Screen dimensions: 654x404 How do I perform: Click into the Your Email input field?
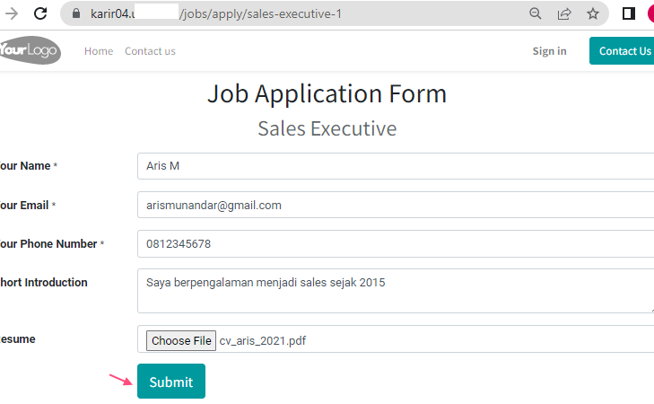[396, 205]
